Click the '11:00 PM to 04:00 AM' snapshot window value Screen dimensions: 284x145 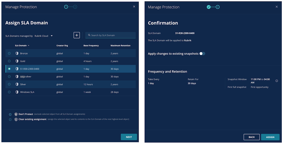click(x=260, y=81)
